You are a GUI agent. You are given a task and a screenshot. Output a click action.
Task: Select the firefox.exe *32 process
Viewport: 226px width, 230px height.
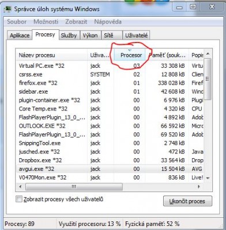coord(110,83)
